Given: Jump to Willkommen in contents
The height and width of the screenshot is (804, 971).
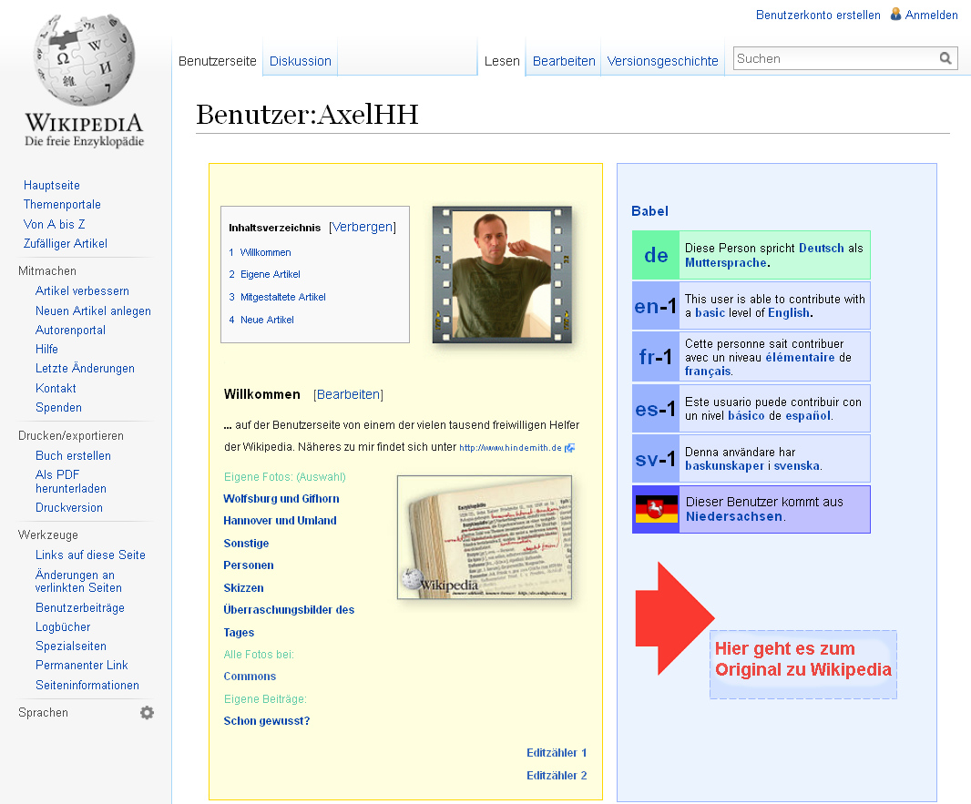Looking at the screenshot, I should [265, 252].
